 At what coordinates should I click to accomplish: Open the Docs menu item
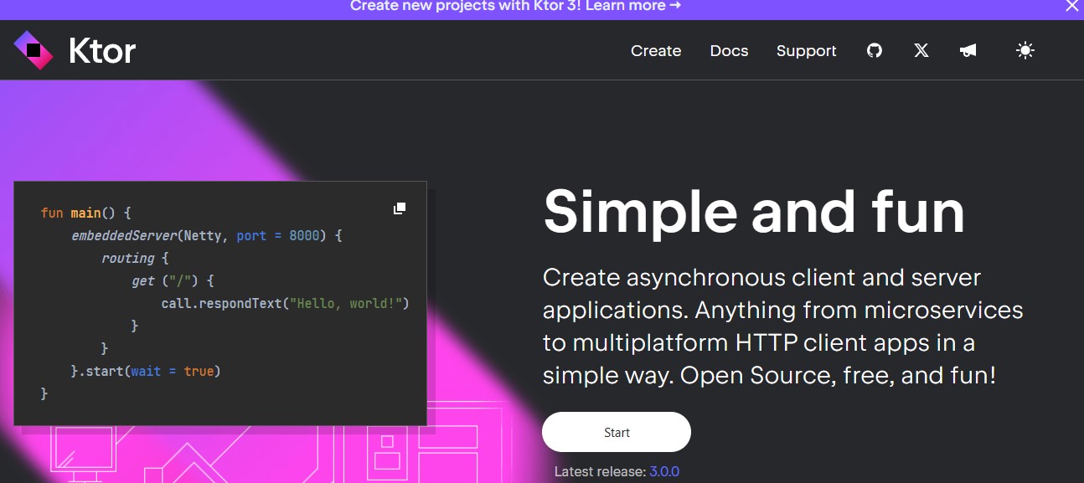[x=729, y=51]
